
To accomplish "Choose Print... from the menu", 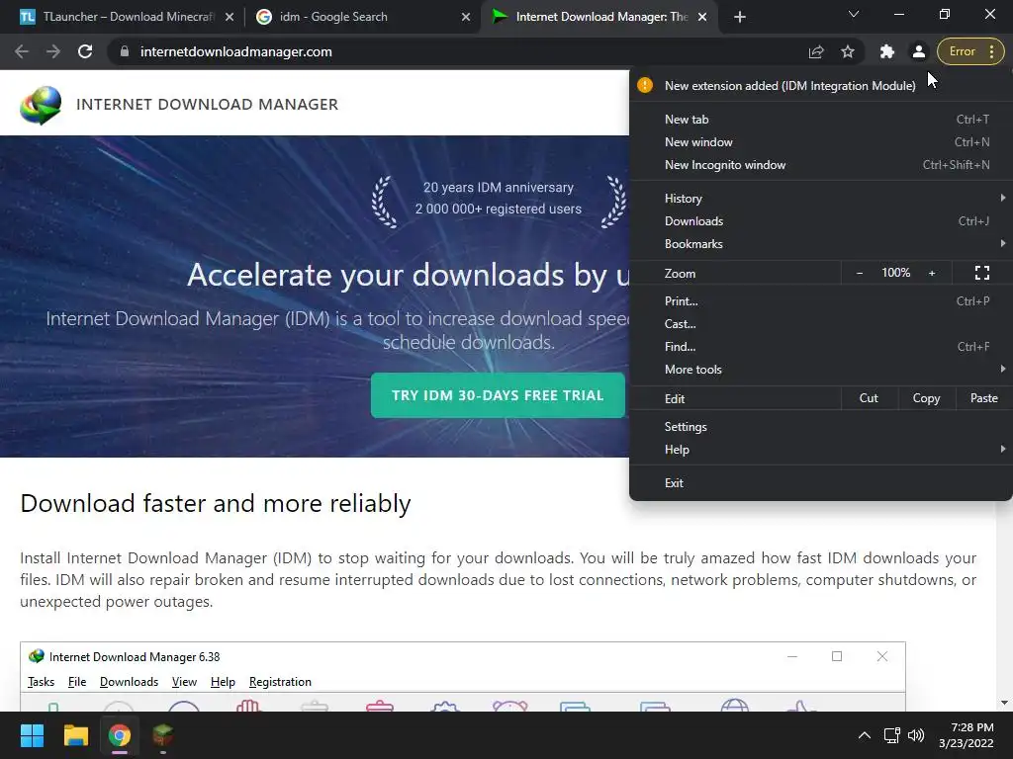I will point(820,300).
